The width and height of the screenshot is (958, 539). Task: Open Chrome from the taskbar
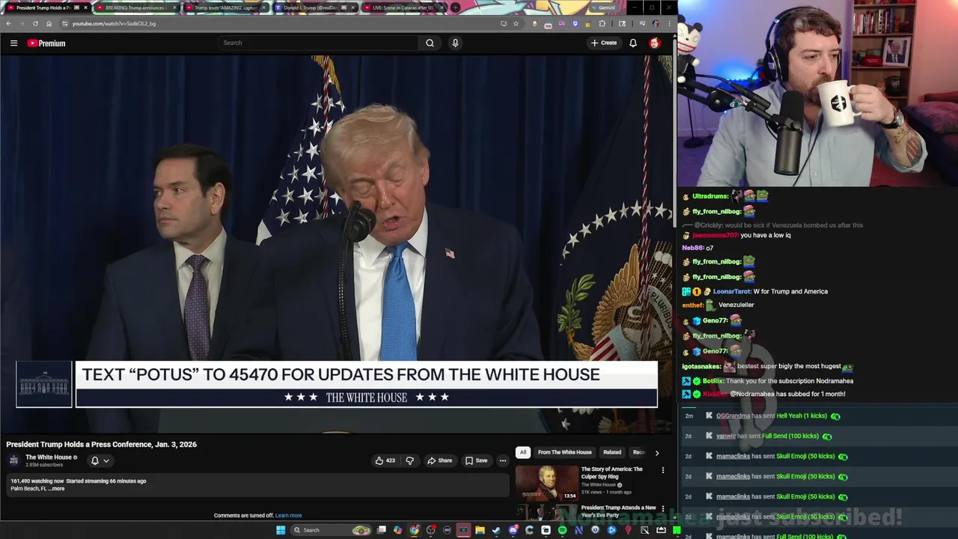point(414,530)
